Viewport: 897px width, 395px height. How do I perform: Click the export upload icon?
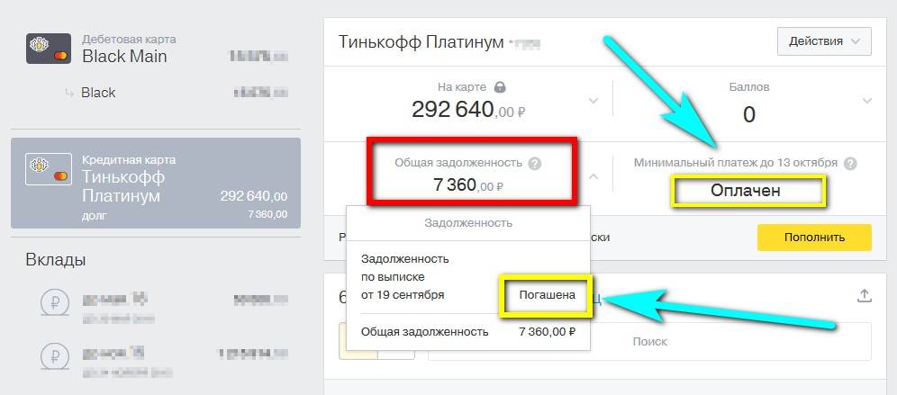[865, 295]
